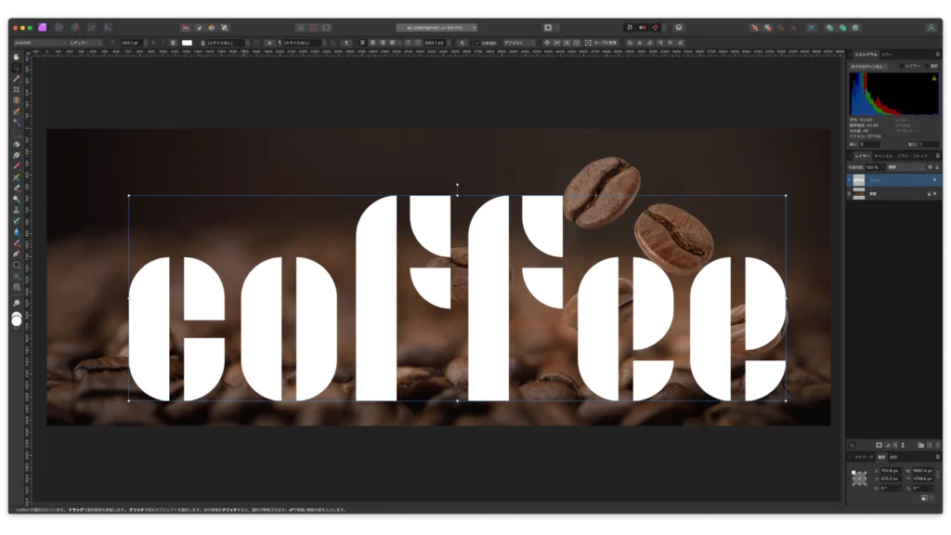This screenshot has width=951, height=535.
Task: Click the underline text formatting icon
Action: tap(173, 43)
